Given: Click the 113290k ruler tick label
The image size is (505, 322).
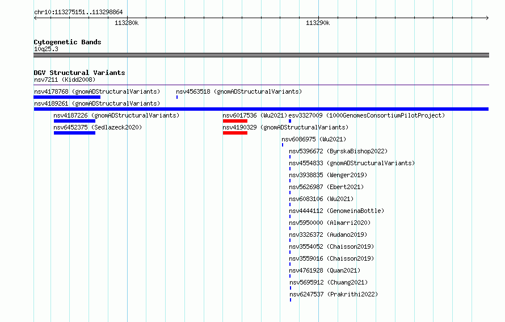Looking at the screenshot, I should pyautogui.click(x=318, y=23).
